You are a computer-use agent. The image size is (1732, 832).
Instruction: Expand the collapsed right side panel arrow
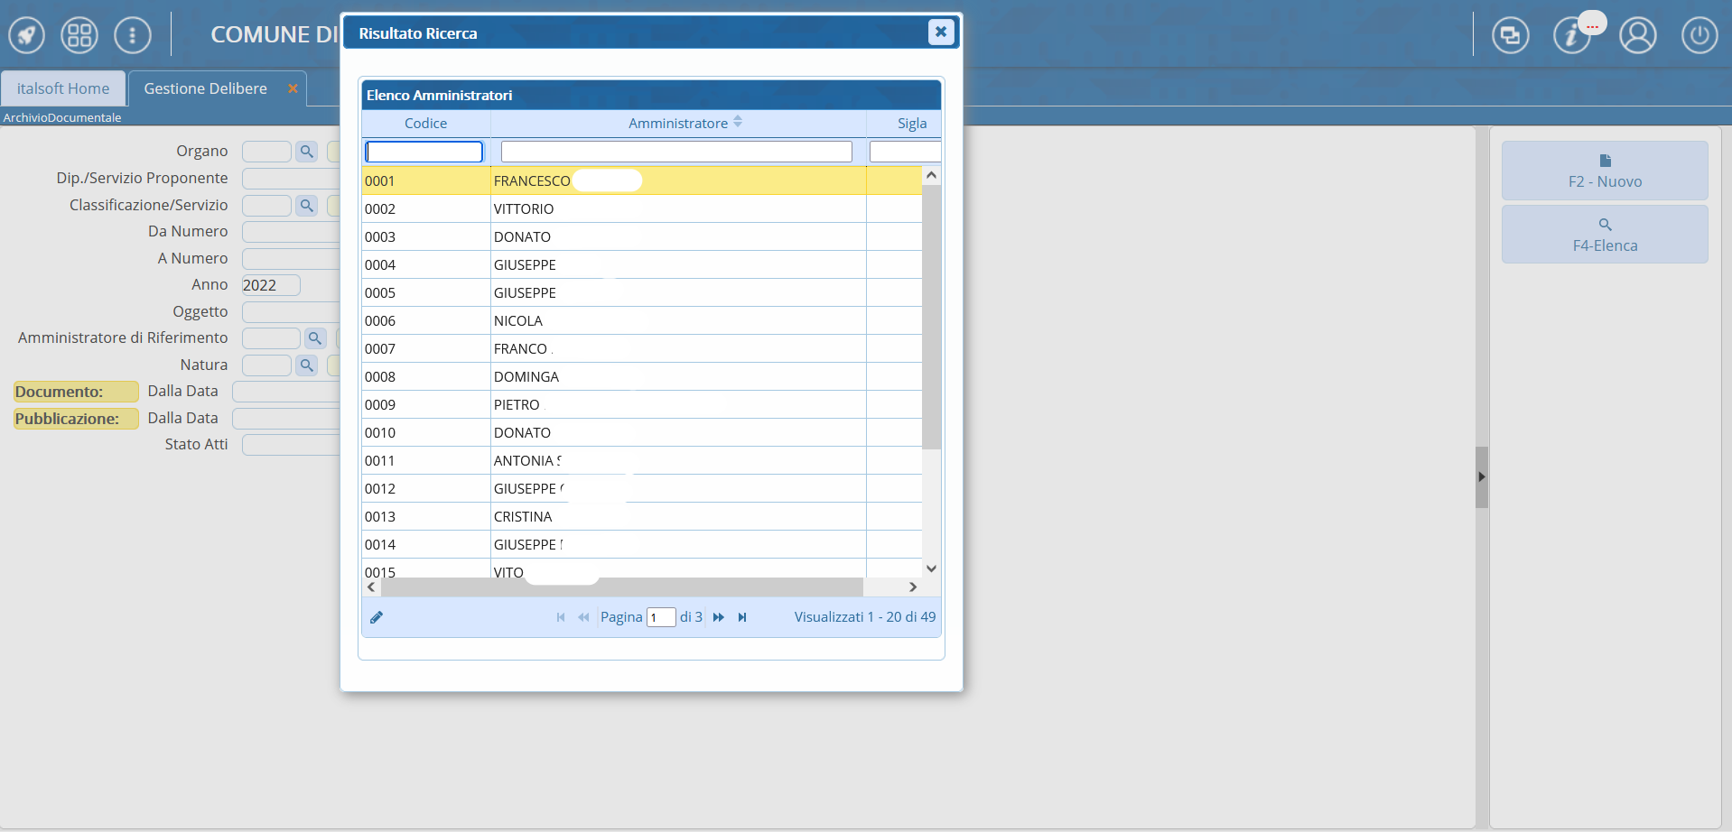(1481, 476)
